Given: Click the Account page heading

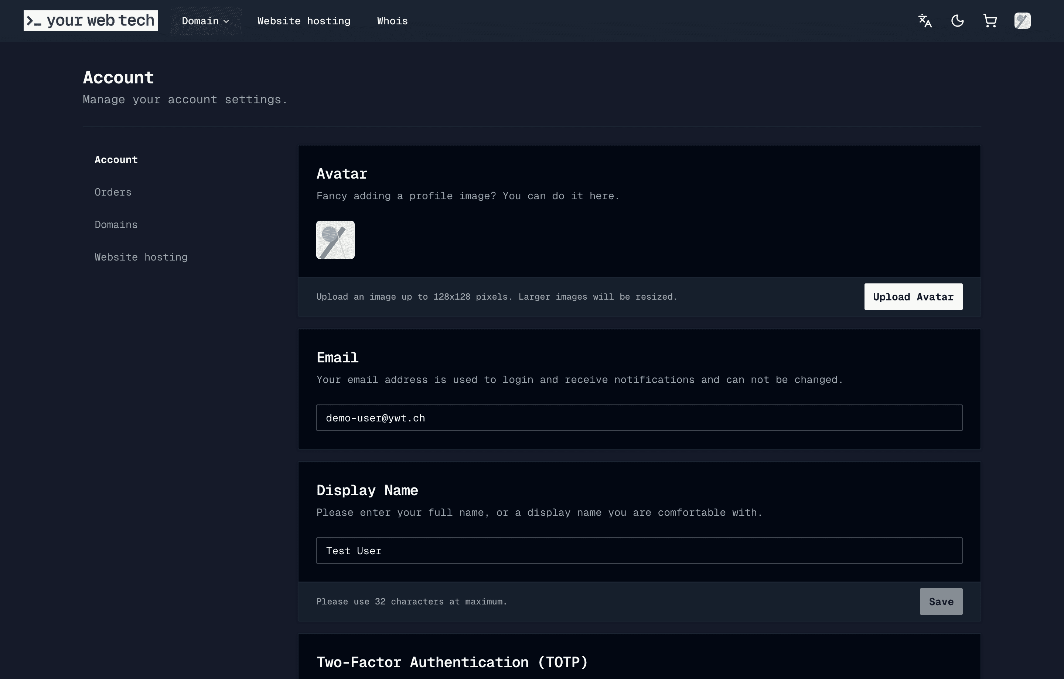Looking at the screenshot, I should (x=119, y=77).
